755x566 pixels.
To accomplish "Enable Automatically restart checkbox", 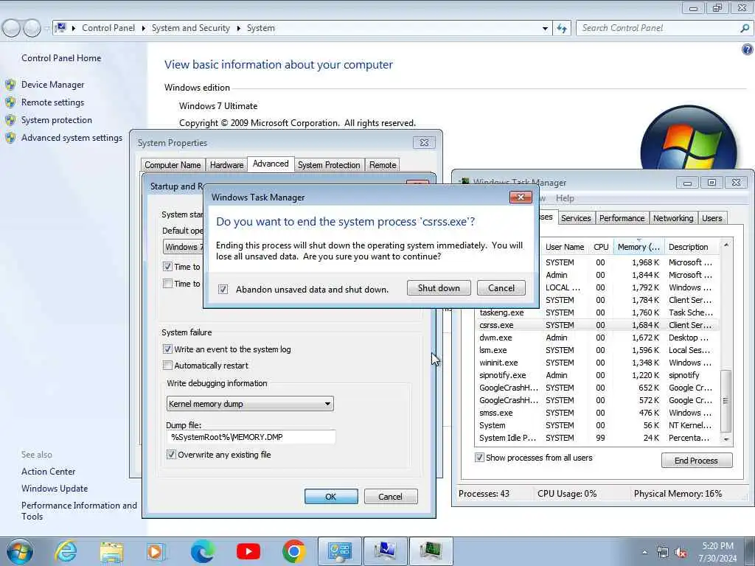I will [167, 366].
